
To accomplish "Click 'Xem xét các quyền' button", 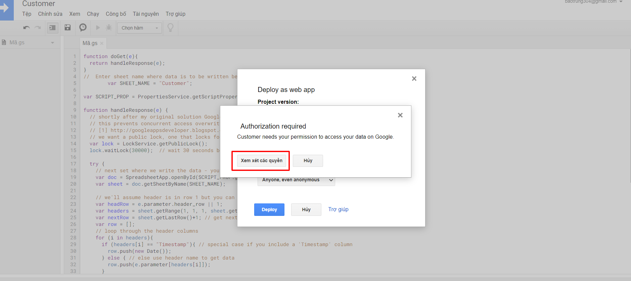I will point(261,160).
